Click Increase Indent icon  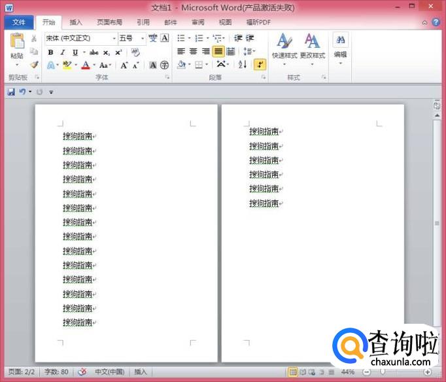pos(250,38)
